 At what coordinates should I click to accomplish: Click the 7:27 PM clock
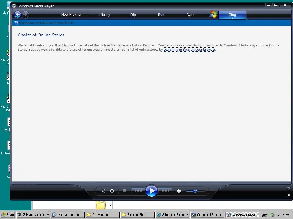point(283,215)
